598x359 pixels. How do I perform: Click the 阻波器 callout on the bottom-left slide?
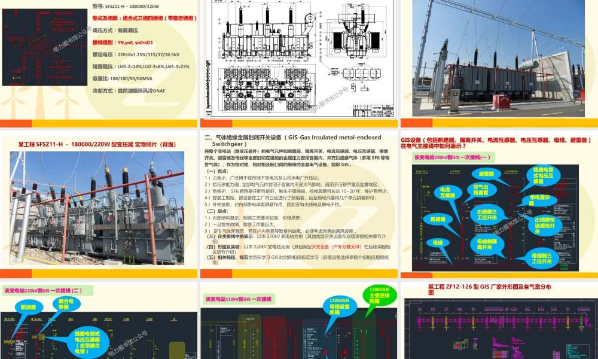click(29, 308)
